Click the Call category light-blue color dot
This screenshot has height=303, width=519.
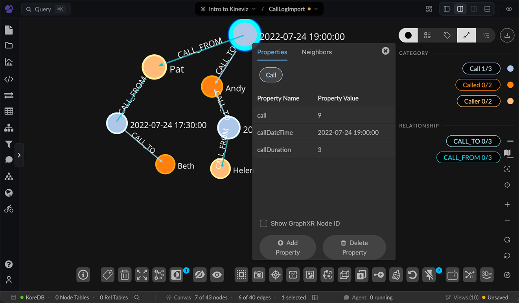pyautogui.click(x=510, y=68)
